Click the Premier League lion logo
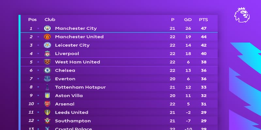 coord(242,15)
